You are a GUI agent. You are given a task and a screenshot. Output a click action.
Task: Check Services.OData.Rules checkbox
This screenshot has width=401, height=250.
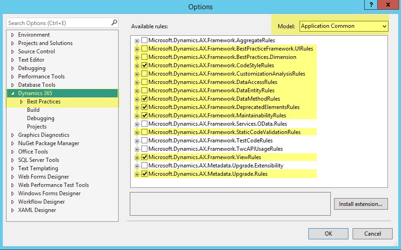145,124
